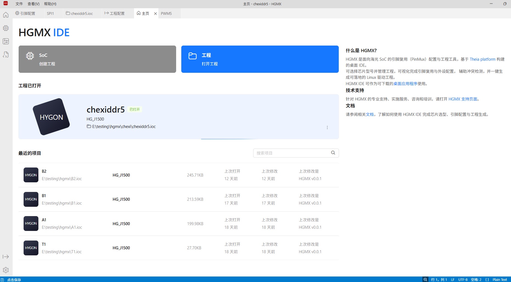
Task: Open the home icon in left sidebar
Action: (x=6, y=15)
